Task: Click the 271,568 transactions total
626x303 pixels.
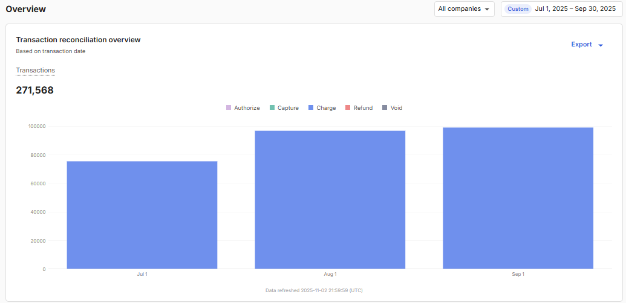Action: click(34, 91)
